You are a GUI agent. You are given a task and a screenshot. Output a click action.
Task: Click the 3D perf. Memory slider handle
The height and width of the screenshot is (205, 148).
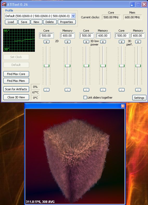[138, 66]
